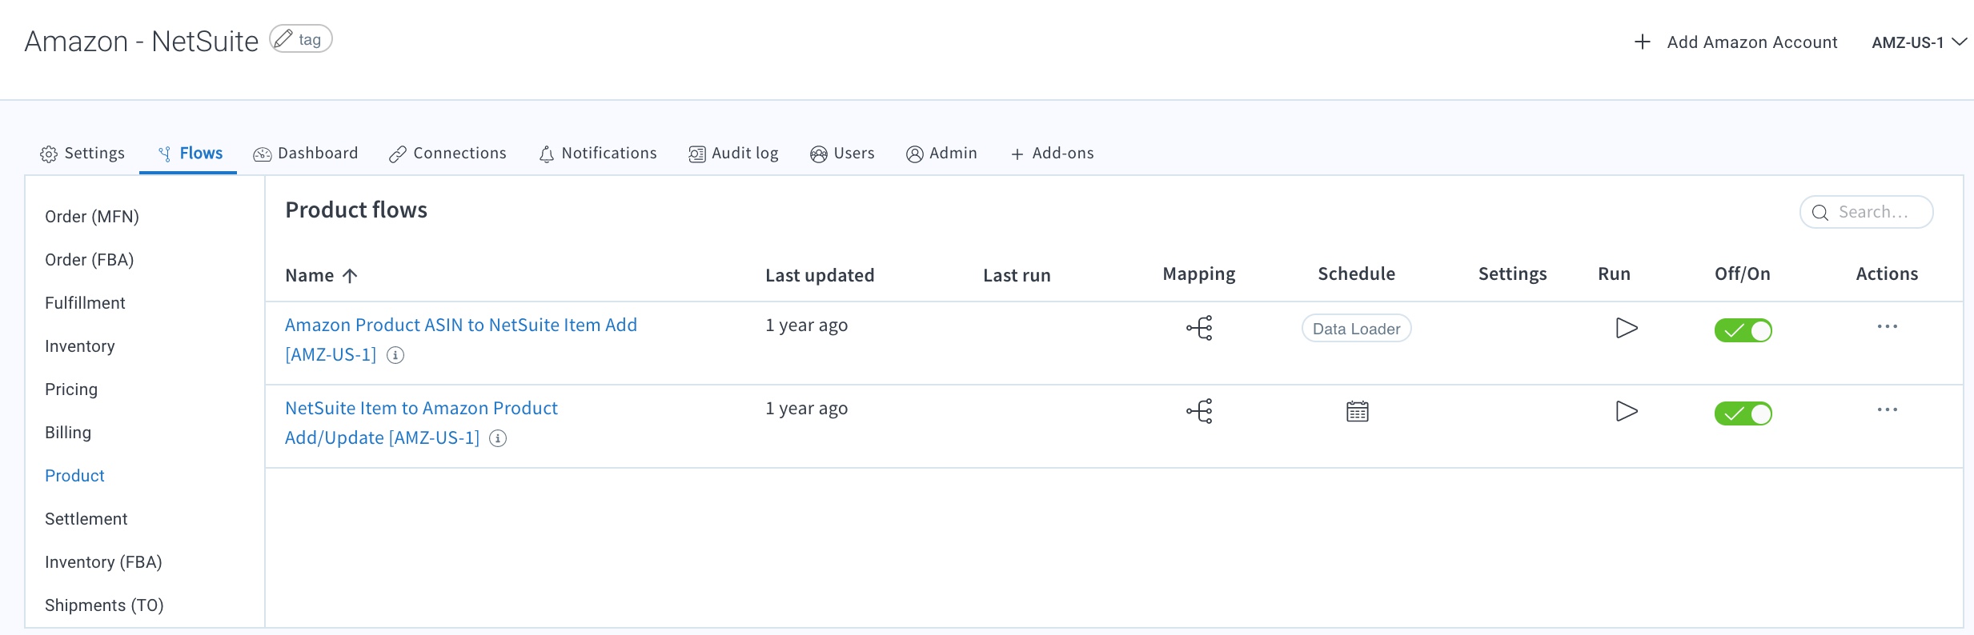Click the pencil tag edit icon

(x=283, y=38)
